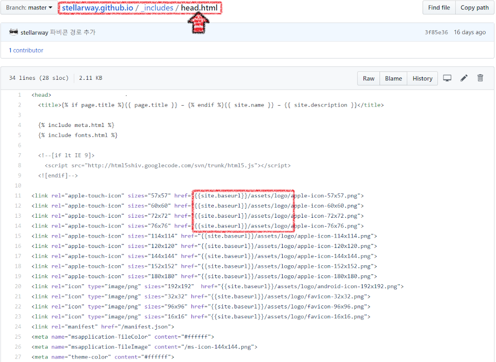
Task: Select line number 1
Action: (20, 95)
